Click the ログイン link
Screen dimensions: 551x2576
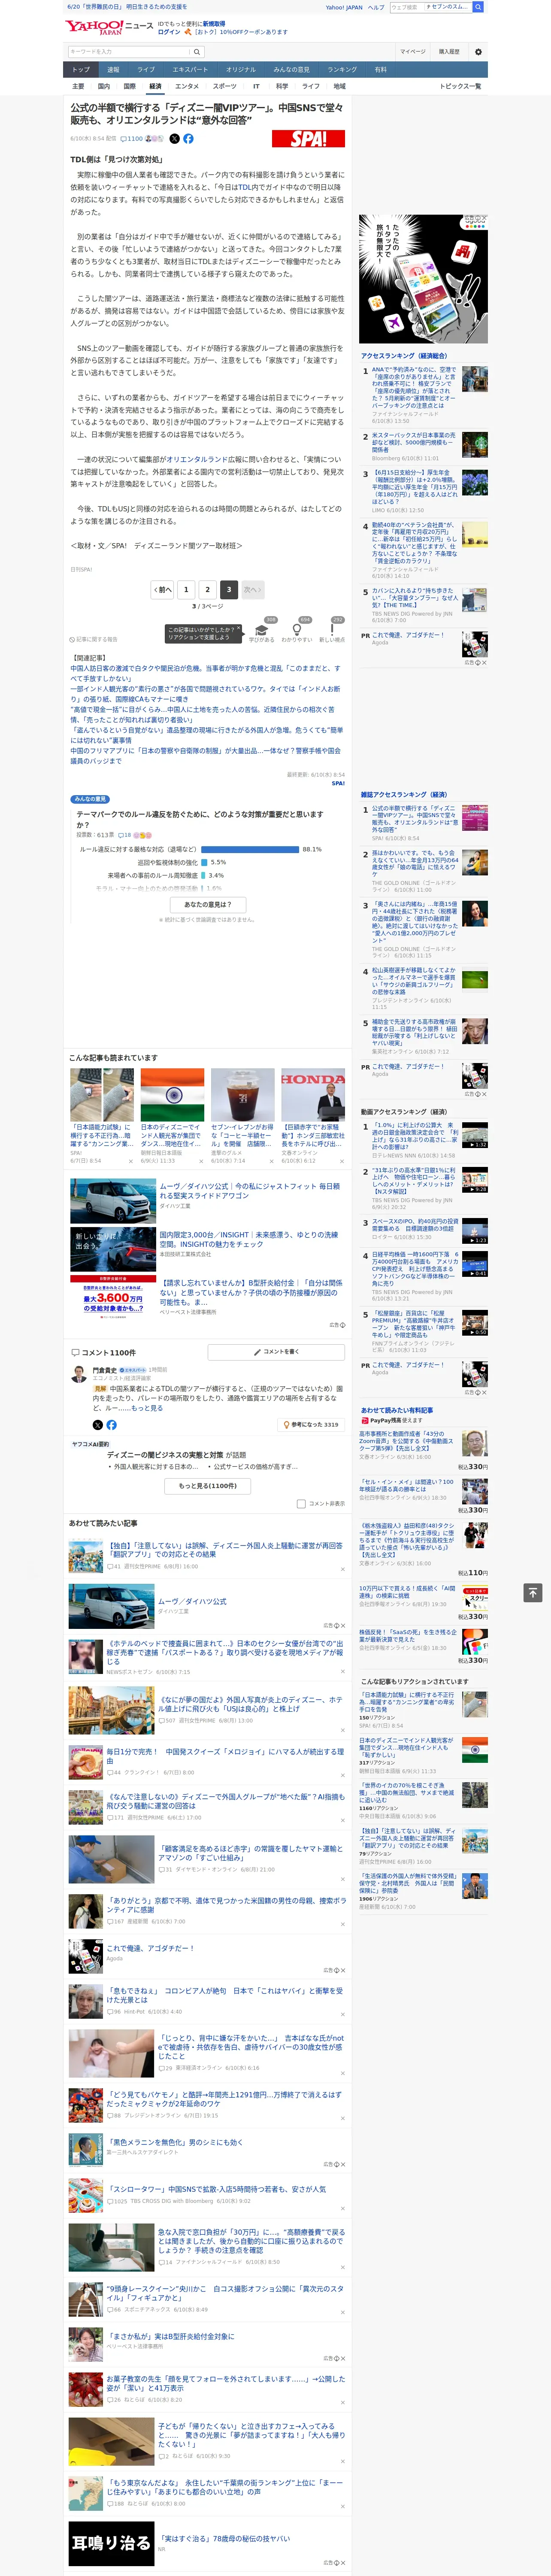tap(169, 32)
